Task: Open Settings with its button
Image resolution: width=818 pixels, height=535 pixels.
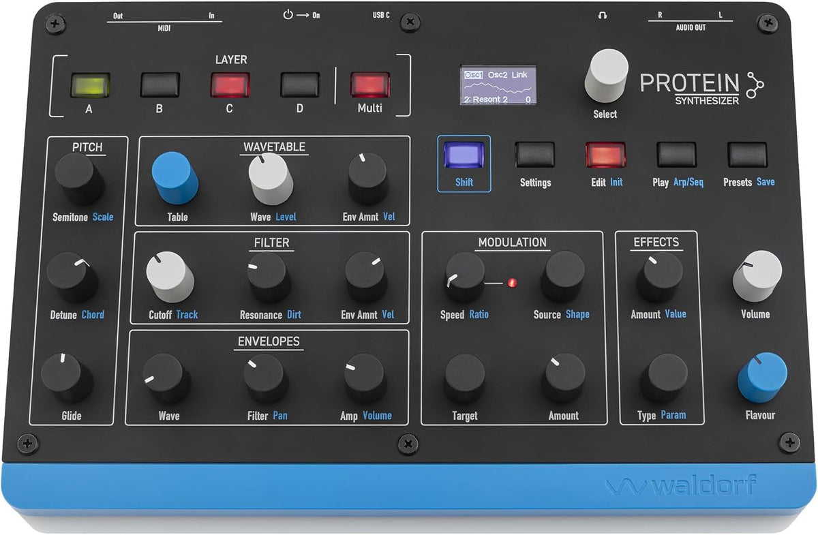Action: [x=535, y=155]
